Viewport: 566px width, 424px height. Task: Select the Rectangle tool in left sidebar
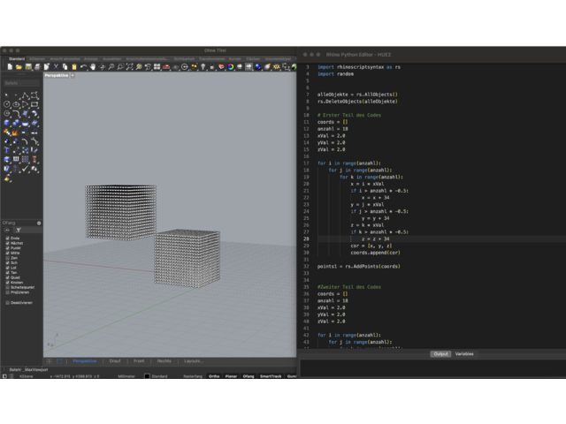coord(34,104)
